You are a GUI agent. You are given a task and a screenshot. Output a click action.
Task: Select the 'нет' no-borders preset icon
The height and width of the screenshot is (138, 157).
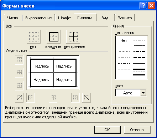[34, 36]
